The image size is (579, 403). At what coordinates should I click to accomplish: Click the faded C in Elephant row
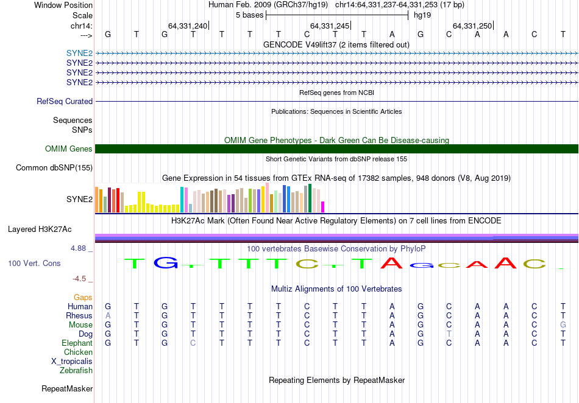coord(193,343)
